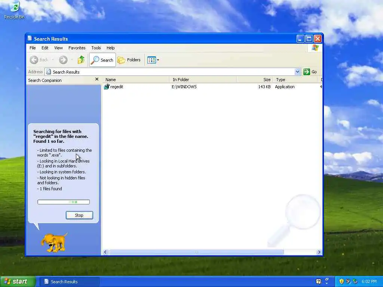
Task: Open the Tools menu
Action: (x=96, y=48)
